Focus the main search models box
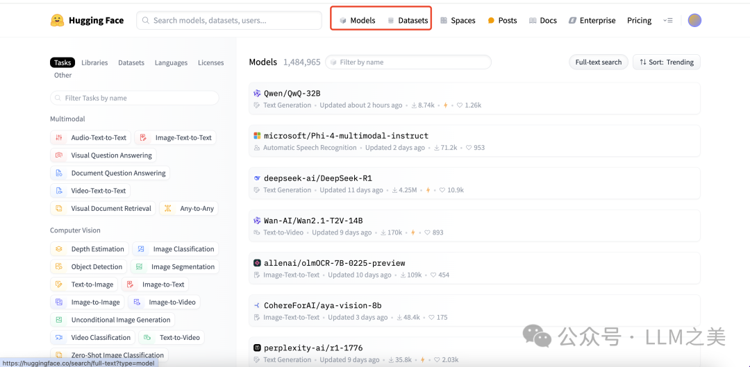The height and width of the screenshot is (367, 750). (x=229, y=21)
